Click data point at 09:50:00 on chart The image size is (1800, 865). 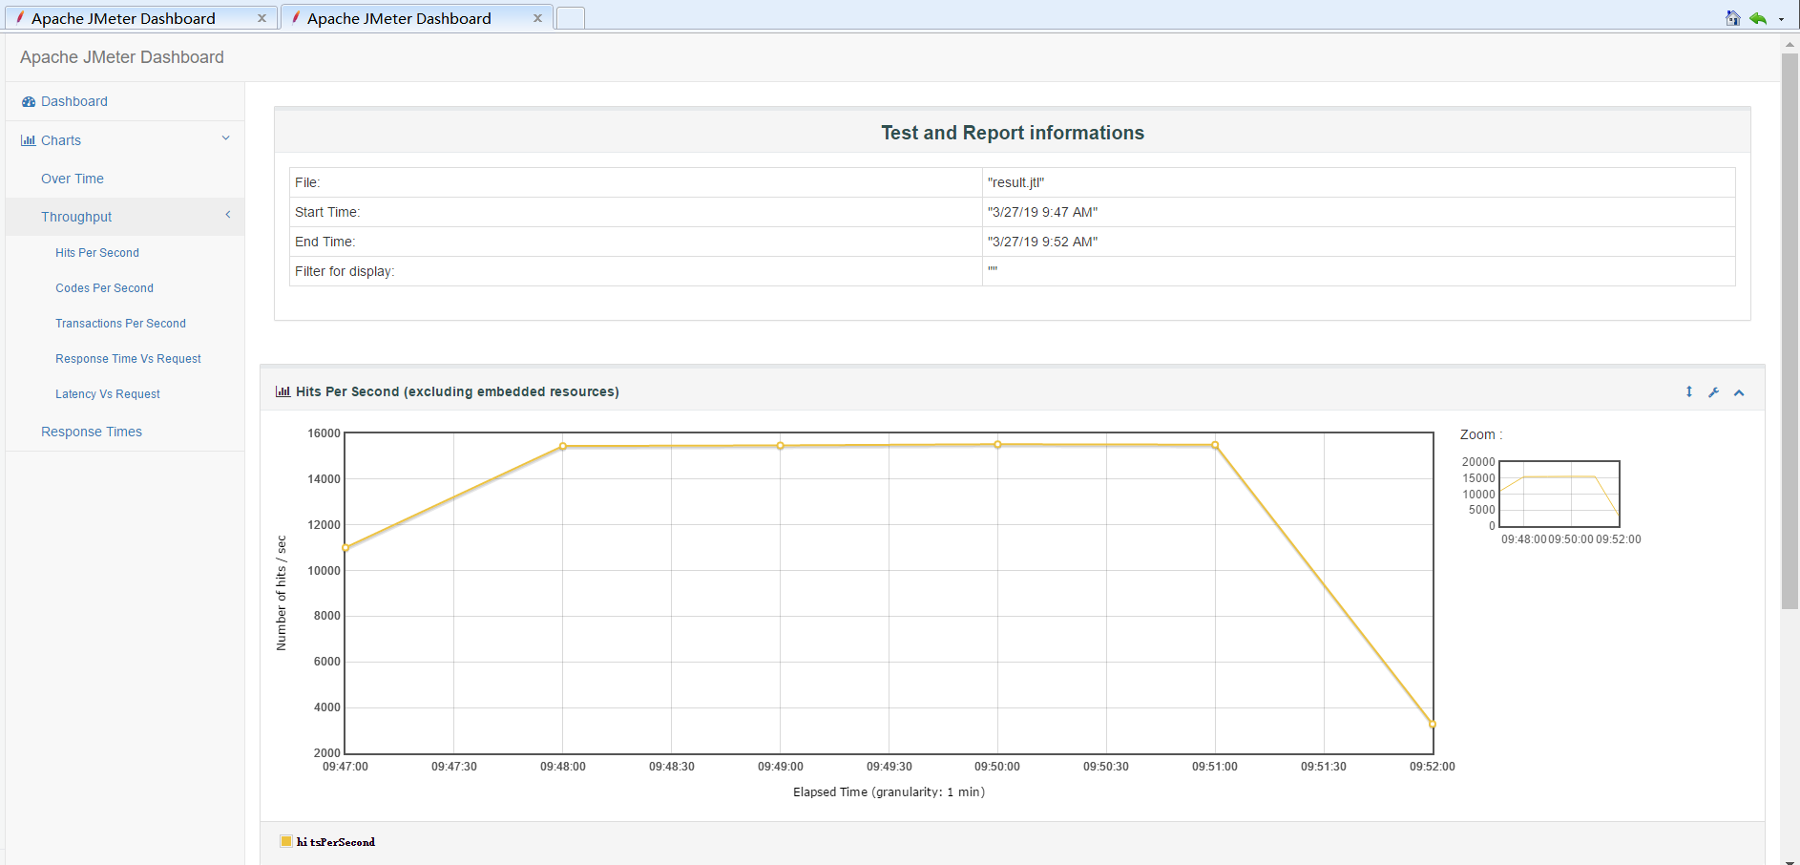(x=998, y=444)
